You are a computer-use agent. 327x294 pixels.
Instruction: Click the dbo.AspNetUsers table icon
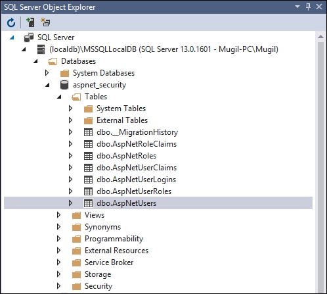pyautogui.click(x=88, y=203)
